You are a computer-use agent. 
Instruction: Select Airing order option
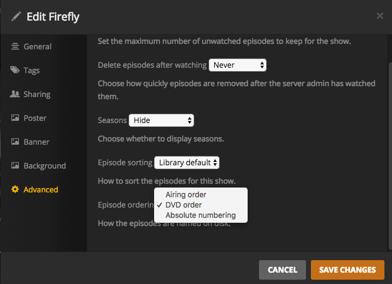(x=186, y=195)
